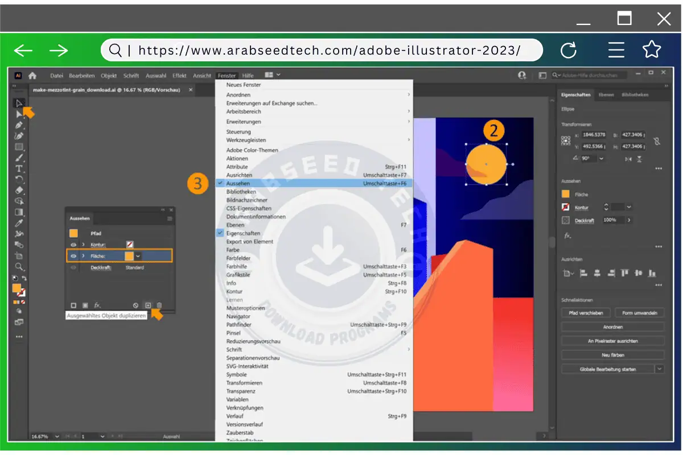Viewport: 683px width, 455px height.
Task: Click the orange Fläche color swatch
Action: coord(129,256)
